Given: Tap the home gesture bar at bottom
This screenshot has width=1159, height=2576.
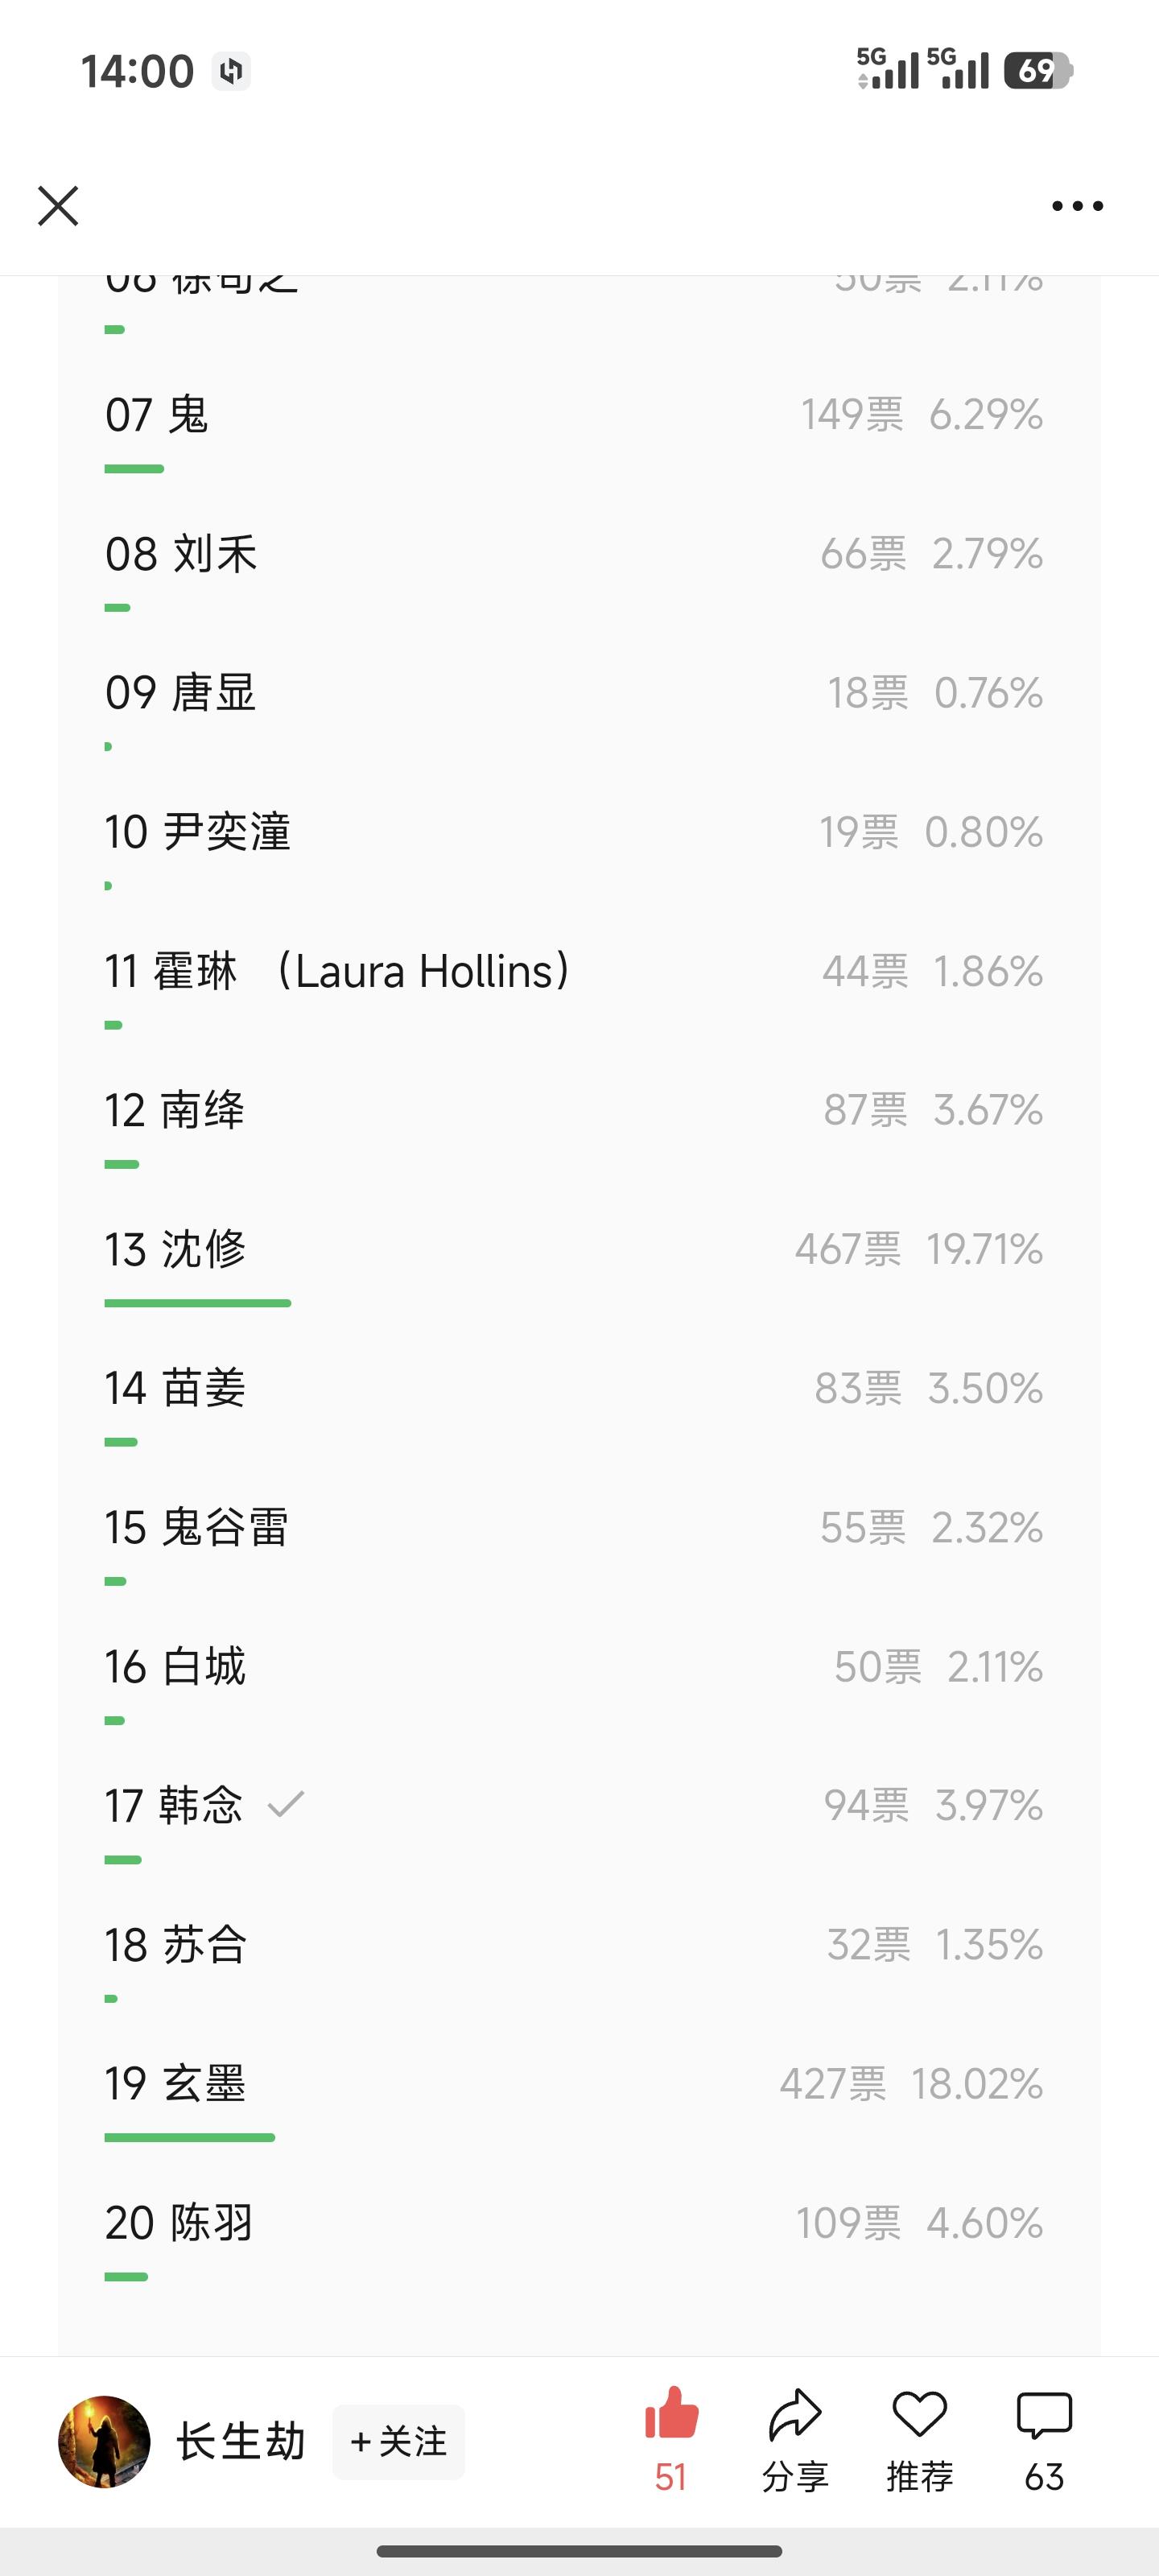Looking at the screenshot, I should [579, 2551].
